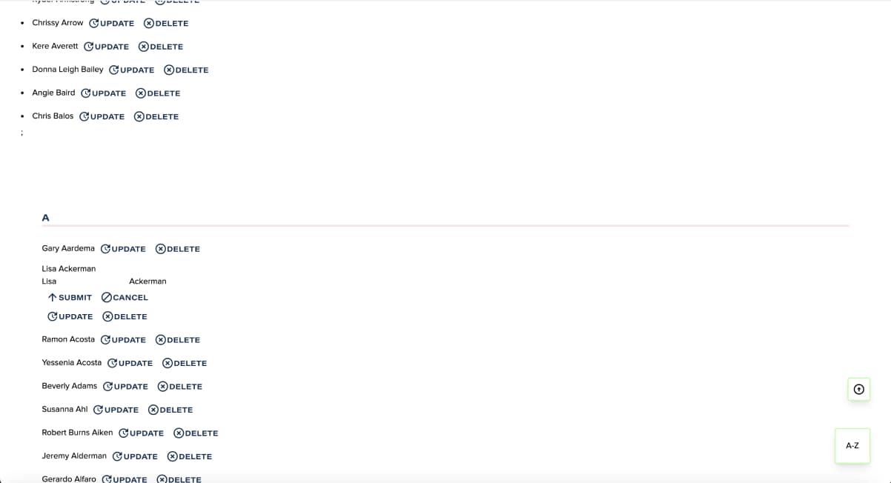The height and width of the screenshot is (483, 891).
Task: Delete Beverly Adams entry
Action: point(180,387)
